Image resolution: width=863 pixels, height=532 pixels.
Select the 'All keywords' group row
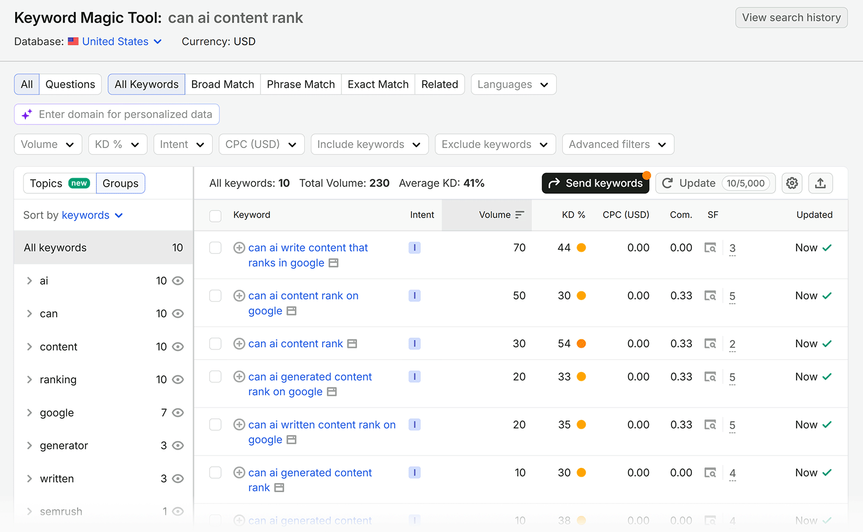[x=104, y=248]
